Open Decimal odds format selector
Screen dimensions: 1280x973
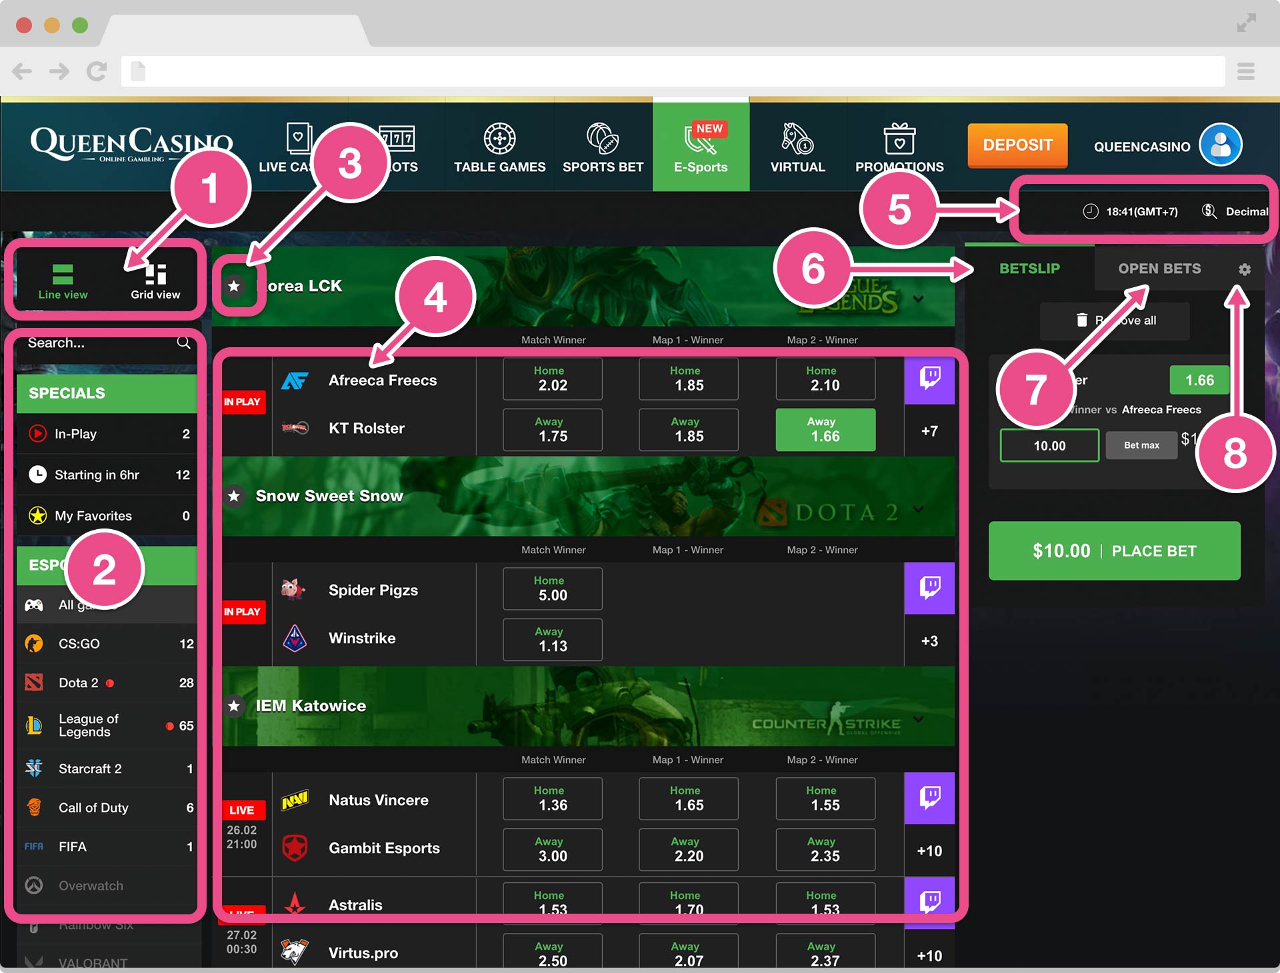[x=1235, y=211]
